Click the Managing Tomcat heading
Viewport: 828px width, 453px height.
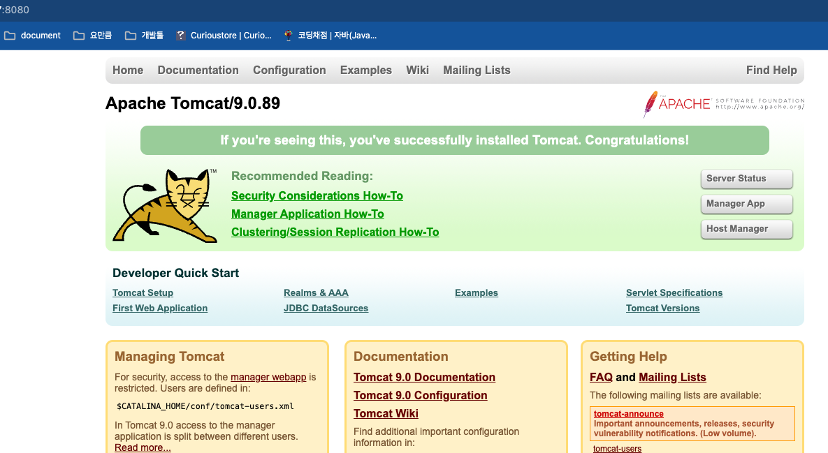tap(170, 357)
